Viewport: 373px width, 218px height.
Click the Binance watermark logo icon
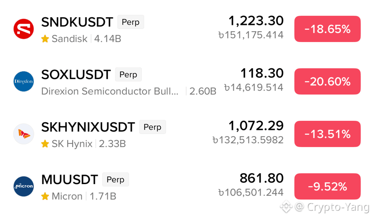(286, 206)
